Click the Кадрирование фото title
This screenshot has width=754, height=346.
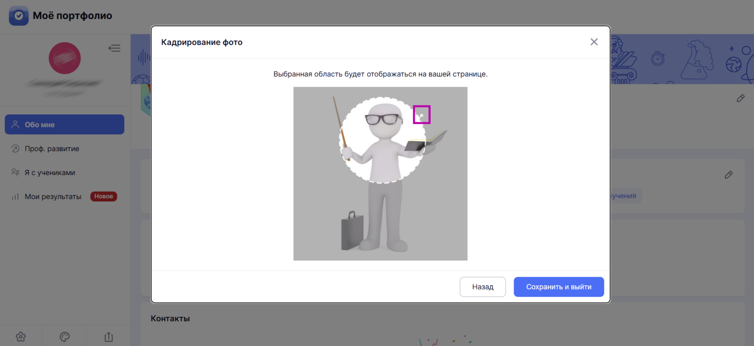[x=202, y=42]
